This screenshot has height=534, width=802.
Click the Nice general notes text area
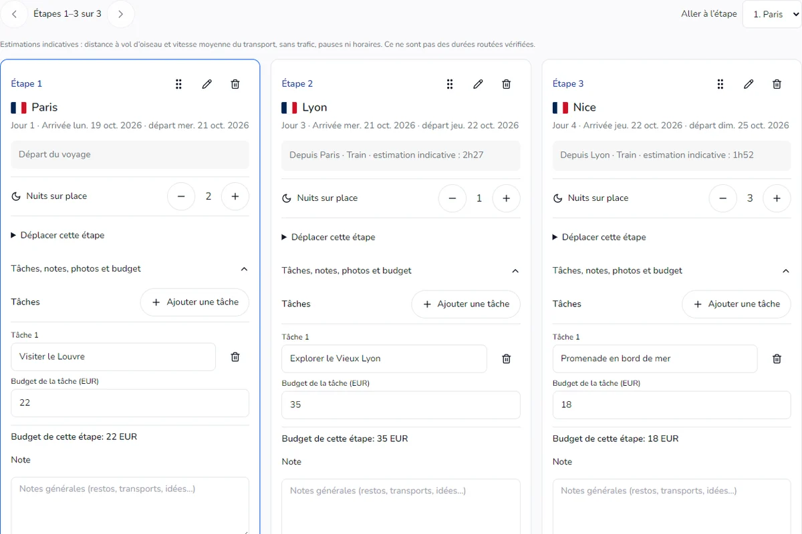(x=672, y=507)
